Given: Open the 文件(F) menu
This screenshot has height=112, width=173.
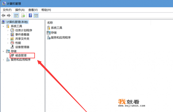Looking at the screenshot, I should [x=7, y=10].
